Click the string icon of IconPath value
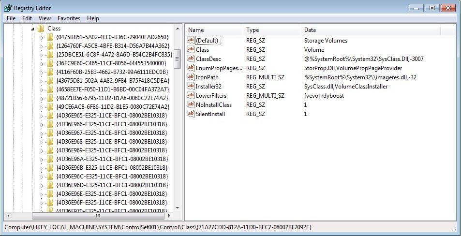This screenshot has height=236, width=461. click(x=191, y=77)
